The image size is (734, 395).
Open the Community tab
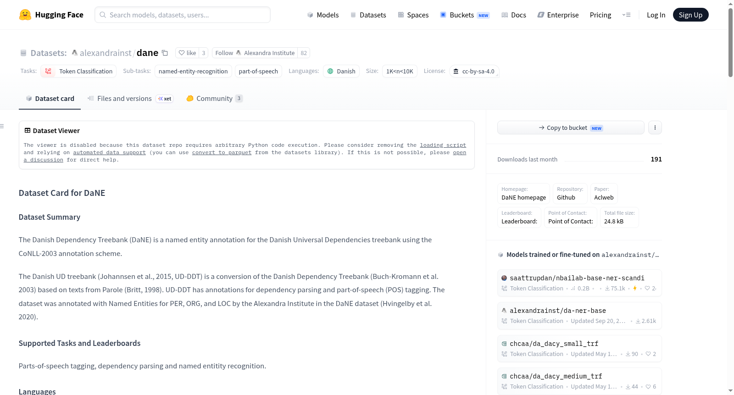(x=214, y=98)
